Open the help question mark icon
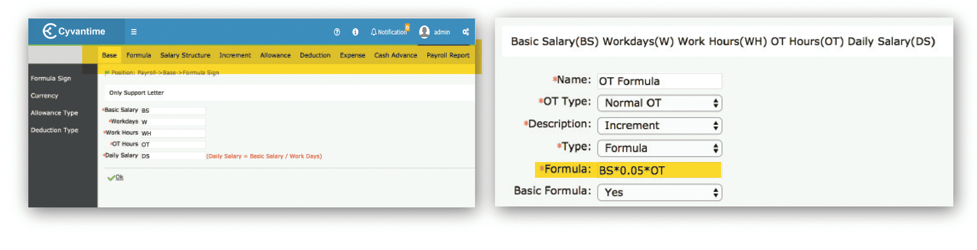The width and height of the screenshot is (977, 250). tap(337, 32)
